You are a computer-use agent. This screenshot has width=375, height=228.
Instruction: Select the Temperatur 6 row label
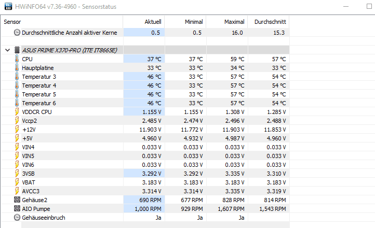[39, 103]
